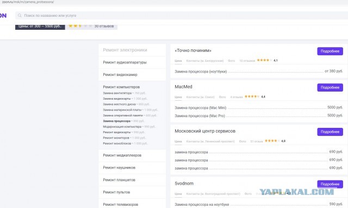Collapse the Ремонт компьютеров section
The image size is (348, 208).
tap(121, 87)
